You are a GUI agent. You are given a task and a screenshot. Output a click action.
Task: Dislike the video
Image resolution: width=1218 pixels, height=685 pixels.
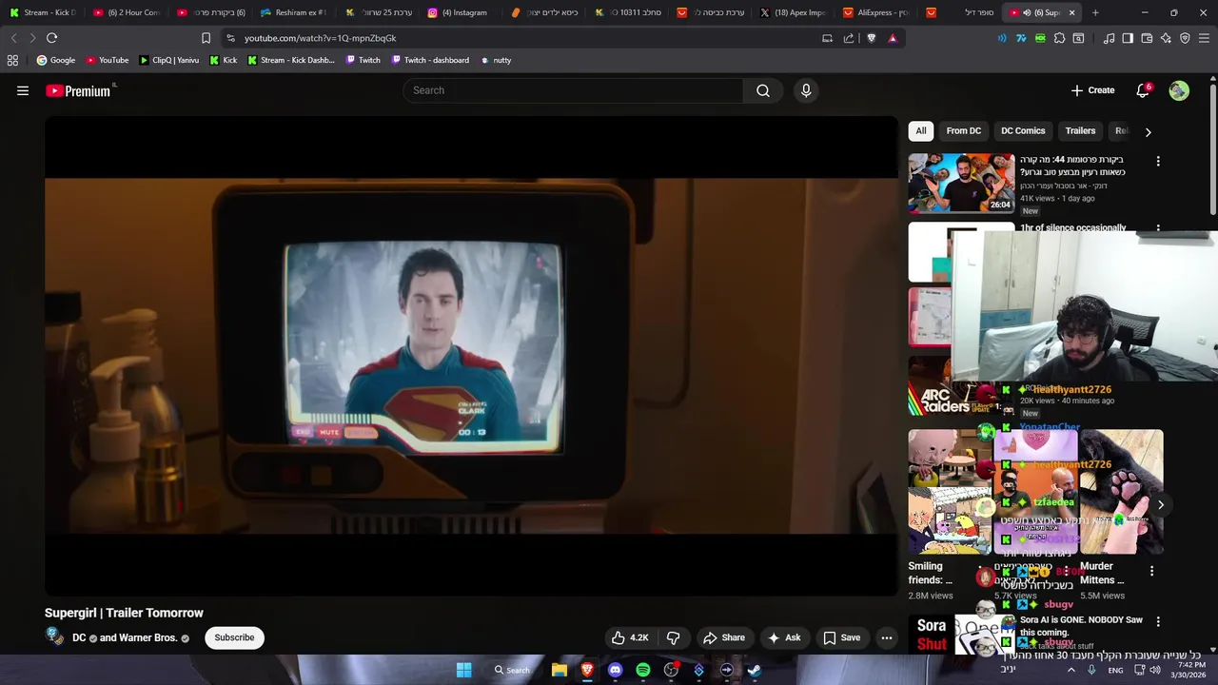click(x=673, y=637)
